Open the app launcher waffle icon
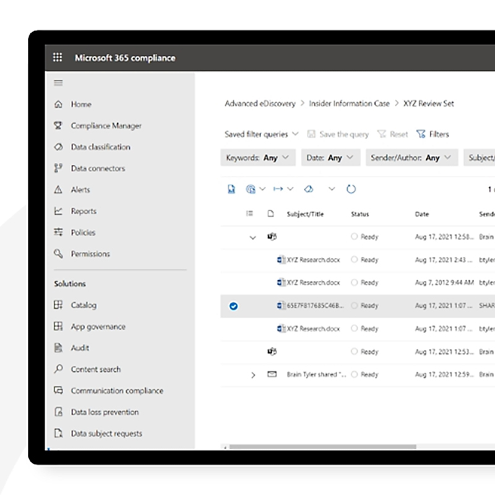This screenshot has width=495, height=495. (58, 58)
